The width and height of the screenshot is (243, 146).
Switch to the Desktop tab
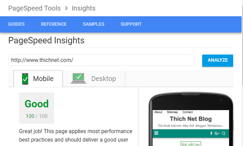tap(94, 79)
